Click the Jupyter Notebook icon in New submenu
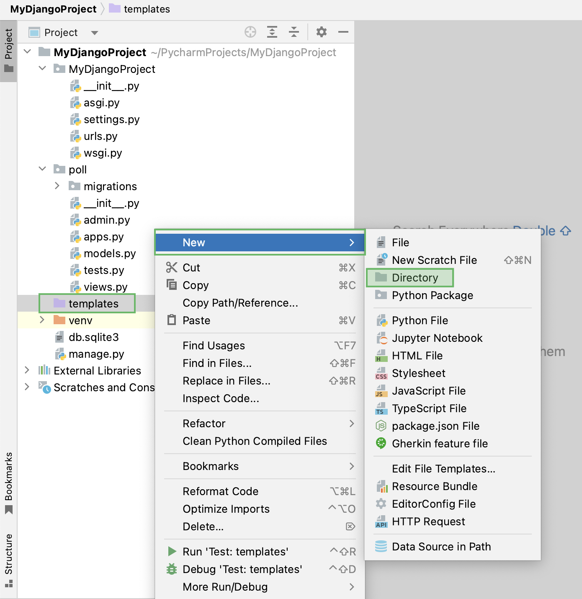This screenshot has height=599, width=582. [382, 338]
